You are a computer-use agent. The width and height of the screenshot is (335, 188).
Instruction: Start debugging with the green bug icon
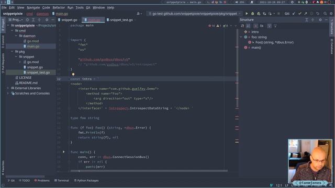[252, 14]
